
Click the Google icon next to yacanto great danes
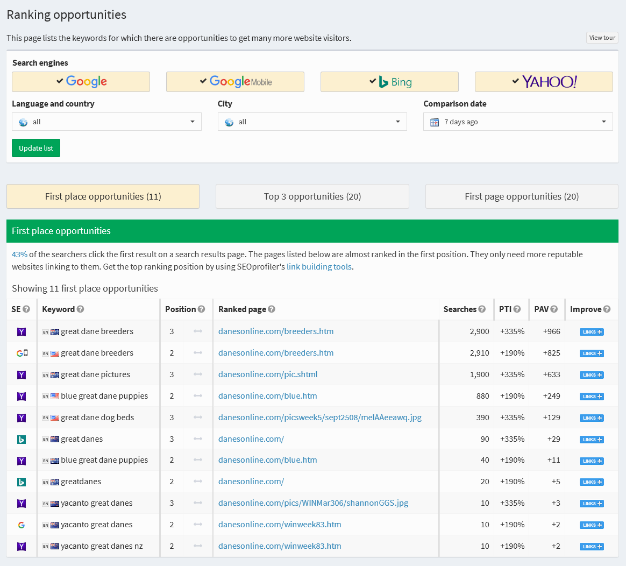pos(22,525)
